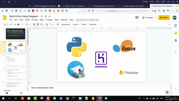Click the Transition button

click(93, 24)
